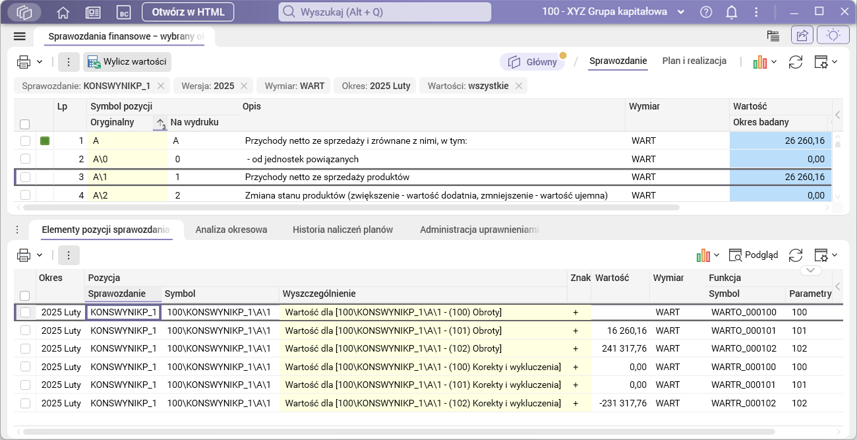The width and height of the screenshot is (857, 440).
Task: Open help question mark icon
Action: (x=706, y=12)
